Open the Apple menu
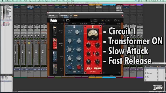This screenshot has height=93, width=166. click(2, 1)
